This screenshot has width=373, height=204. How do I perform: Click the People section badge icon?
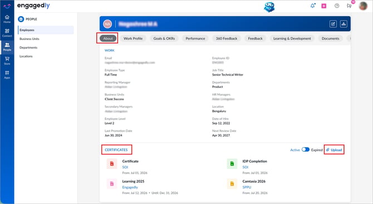point(21,19)
